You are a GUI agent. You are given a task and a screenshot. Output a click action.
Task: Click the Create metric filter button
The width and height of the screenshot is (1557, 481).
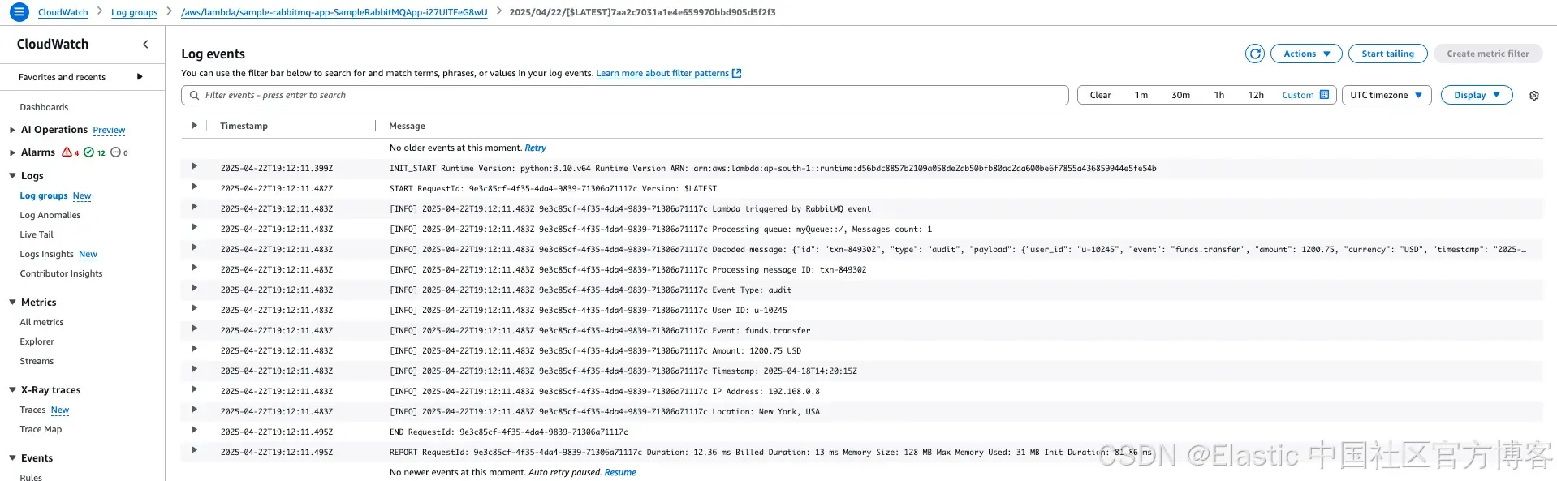pos(1488,54)
